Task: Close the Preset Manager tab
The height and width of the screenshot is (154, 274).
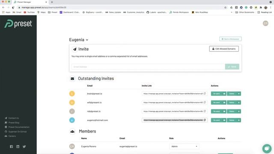Action: pyautogui.click(x=46, y=2)
